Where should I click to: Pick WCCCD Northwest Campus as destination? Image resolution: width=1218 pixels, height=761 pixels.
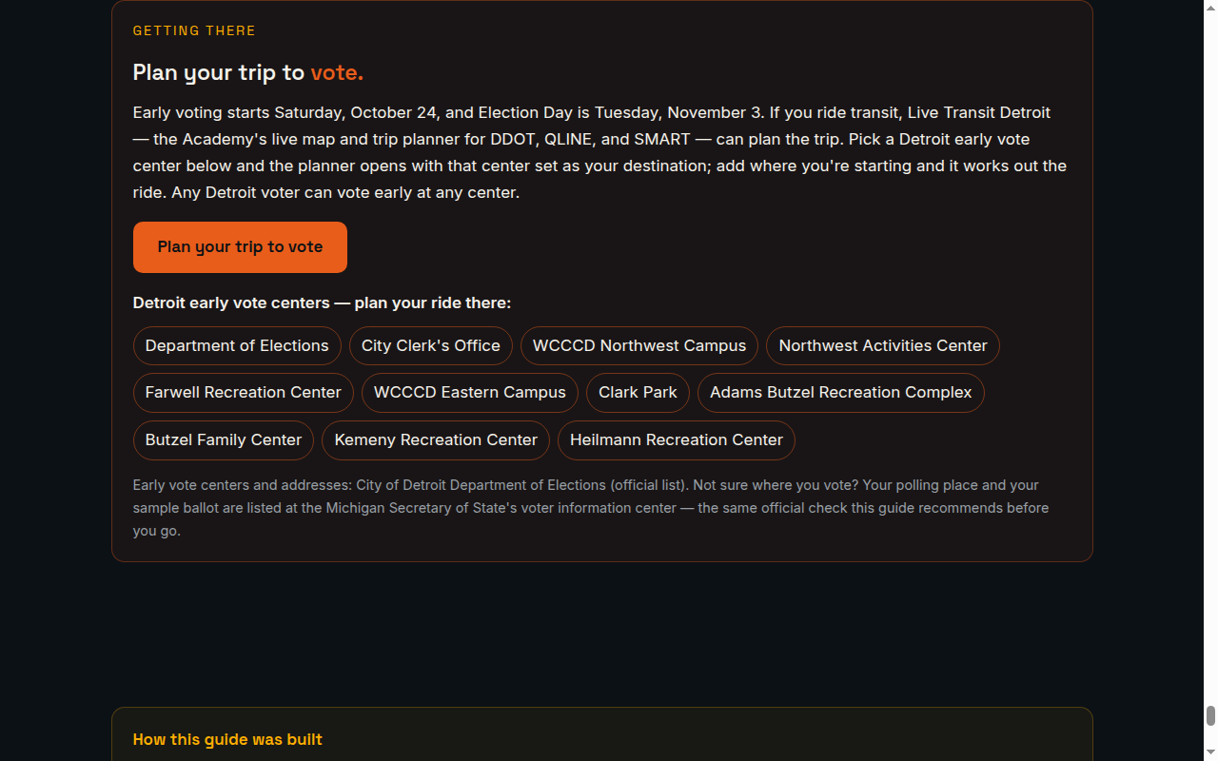point(639,345)
